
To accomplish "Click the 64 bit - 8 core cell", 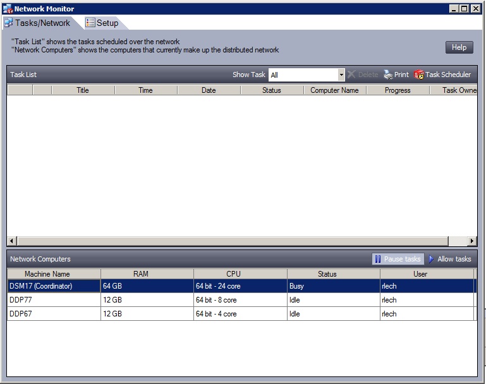I will 241,300.
